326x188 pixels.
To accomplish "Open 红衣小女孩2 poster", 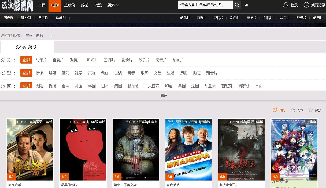I will [x=242, y=150].
